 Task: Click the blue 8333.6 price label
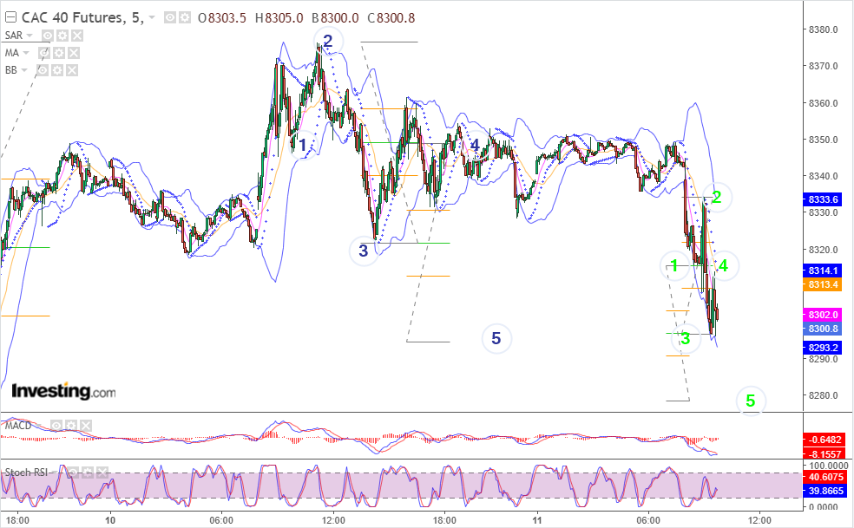pyautogui.click(x=823, y=199)
